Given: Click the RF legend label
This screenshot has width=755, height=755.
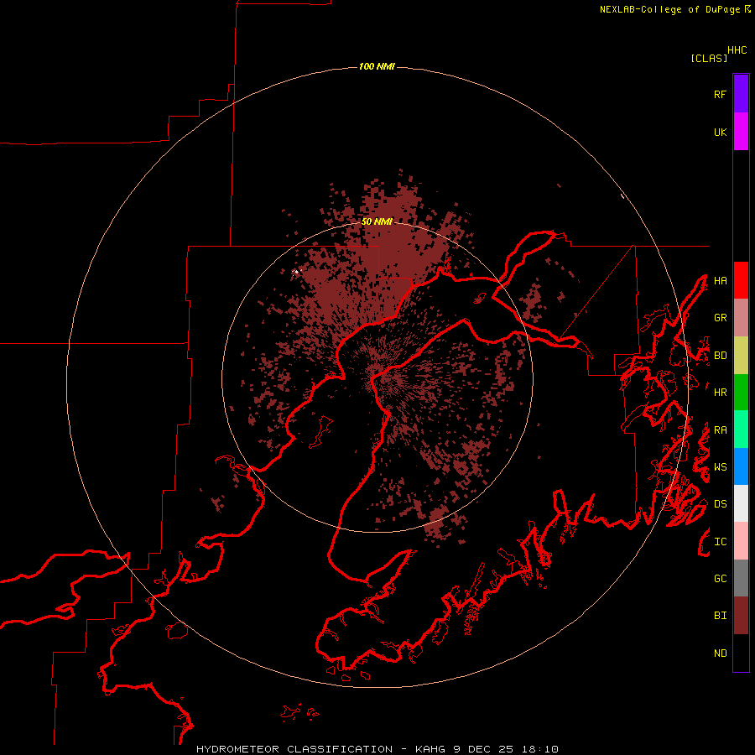Looking at the screenshot, I should tap(720, 94).
